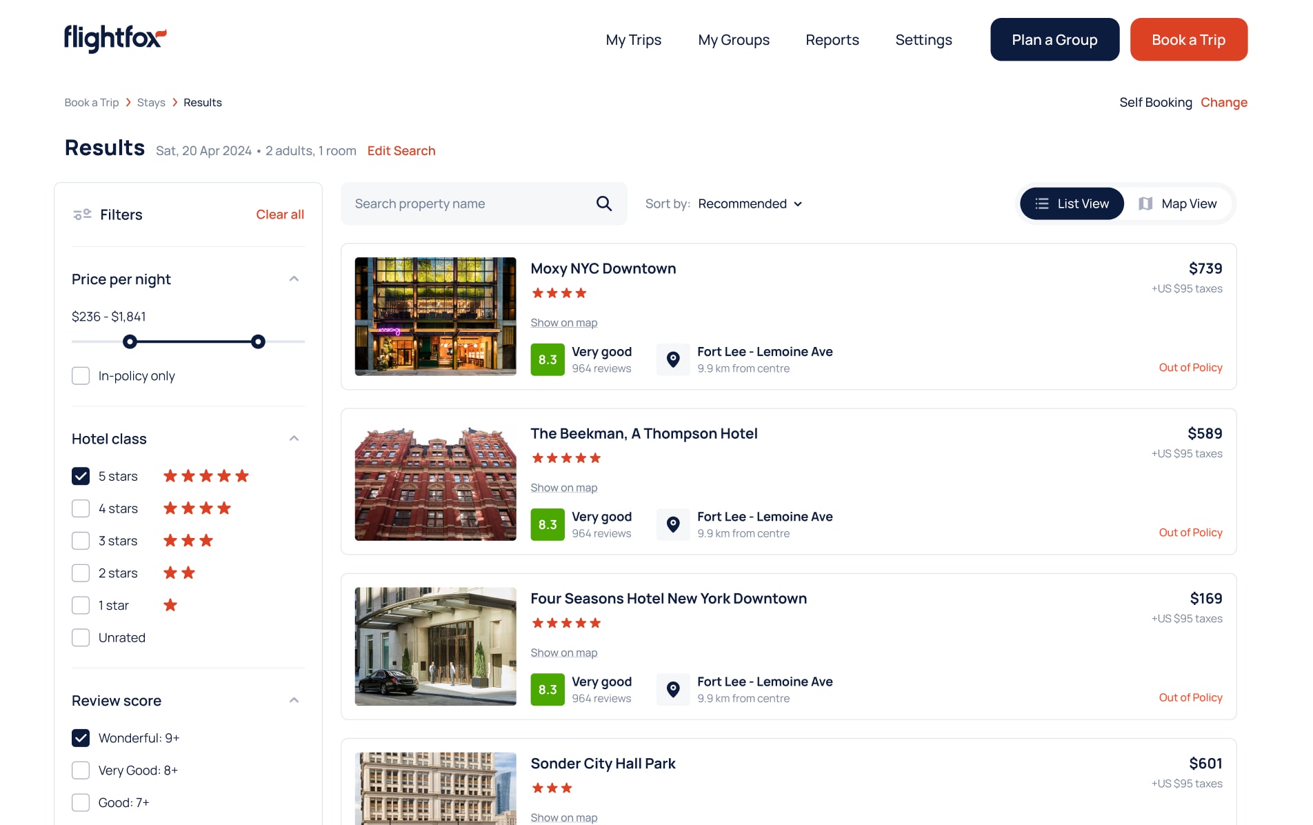This screenshot has height=825, width=1313.
Task: Switch to Map View
Action: coord(1178,203)
